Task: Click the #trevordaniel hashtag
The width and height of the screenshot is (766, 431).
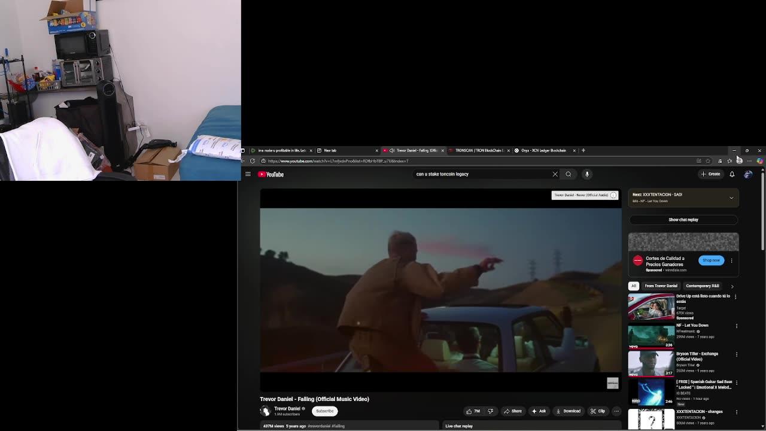Action: point(320,426)
